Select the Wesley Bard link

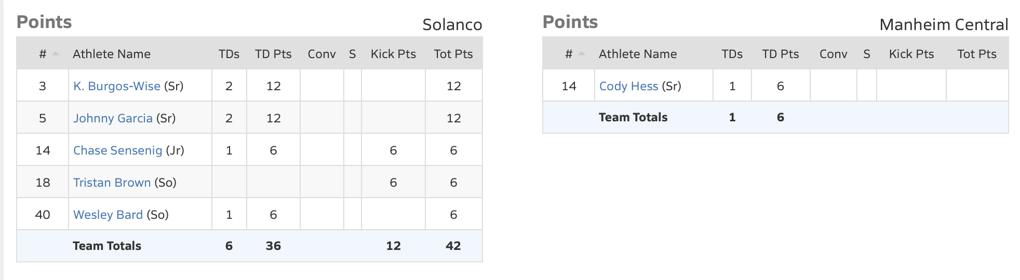click(x=108, y=215)
